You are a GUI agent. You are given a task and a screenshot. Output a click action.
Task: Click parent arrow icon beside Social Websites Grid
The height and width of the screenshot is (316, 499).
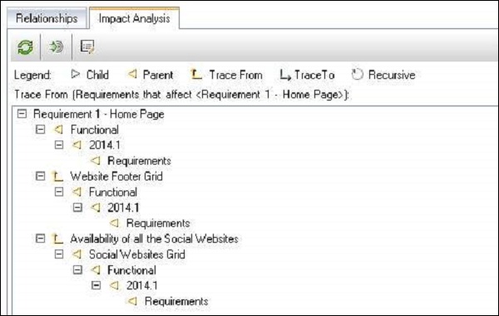click(x=77, y=254)
